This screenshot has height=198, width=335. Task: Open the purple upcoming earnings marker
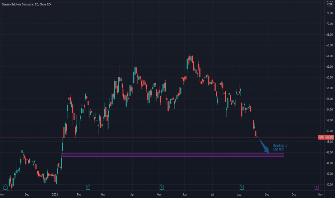point(317,187)
